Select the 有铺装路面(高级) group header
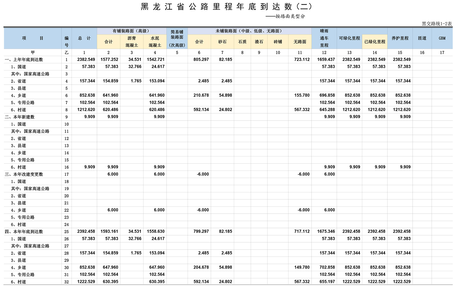This screenshot has width=457, height=286. [132, 31]
